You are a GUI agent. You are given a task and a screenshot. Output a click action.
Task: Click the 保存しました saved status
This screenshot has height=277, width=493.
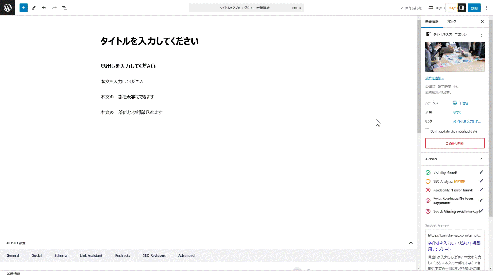click(411, 8)
